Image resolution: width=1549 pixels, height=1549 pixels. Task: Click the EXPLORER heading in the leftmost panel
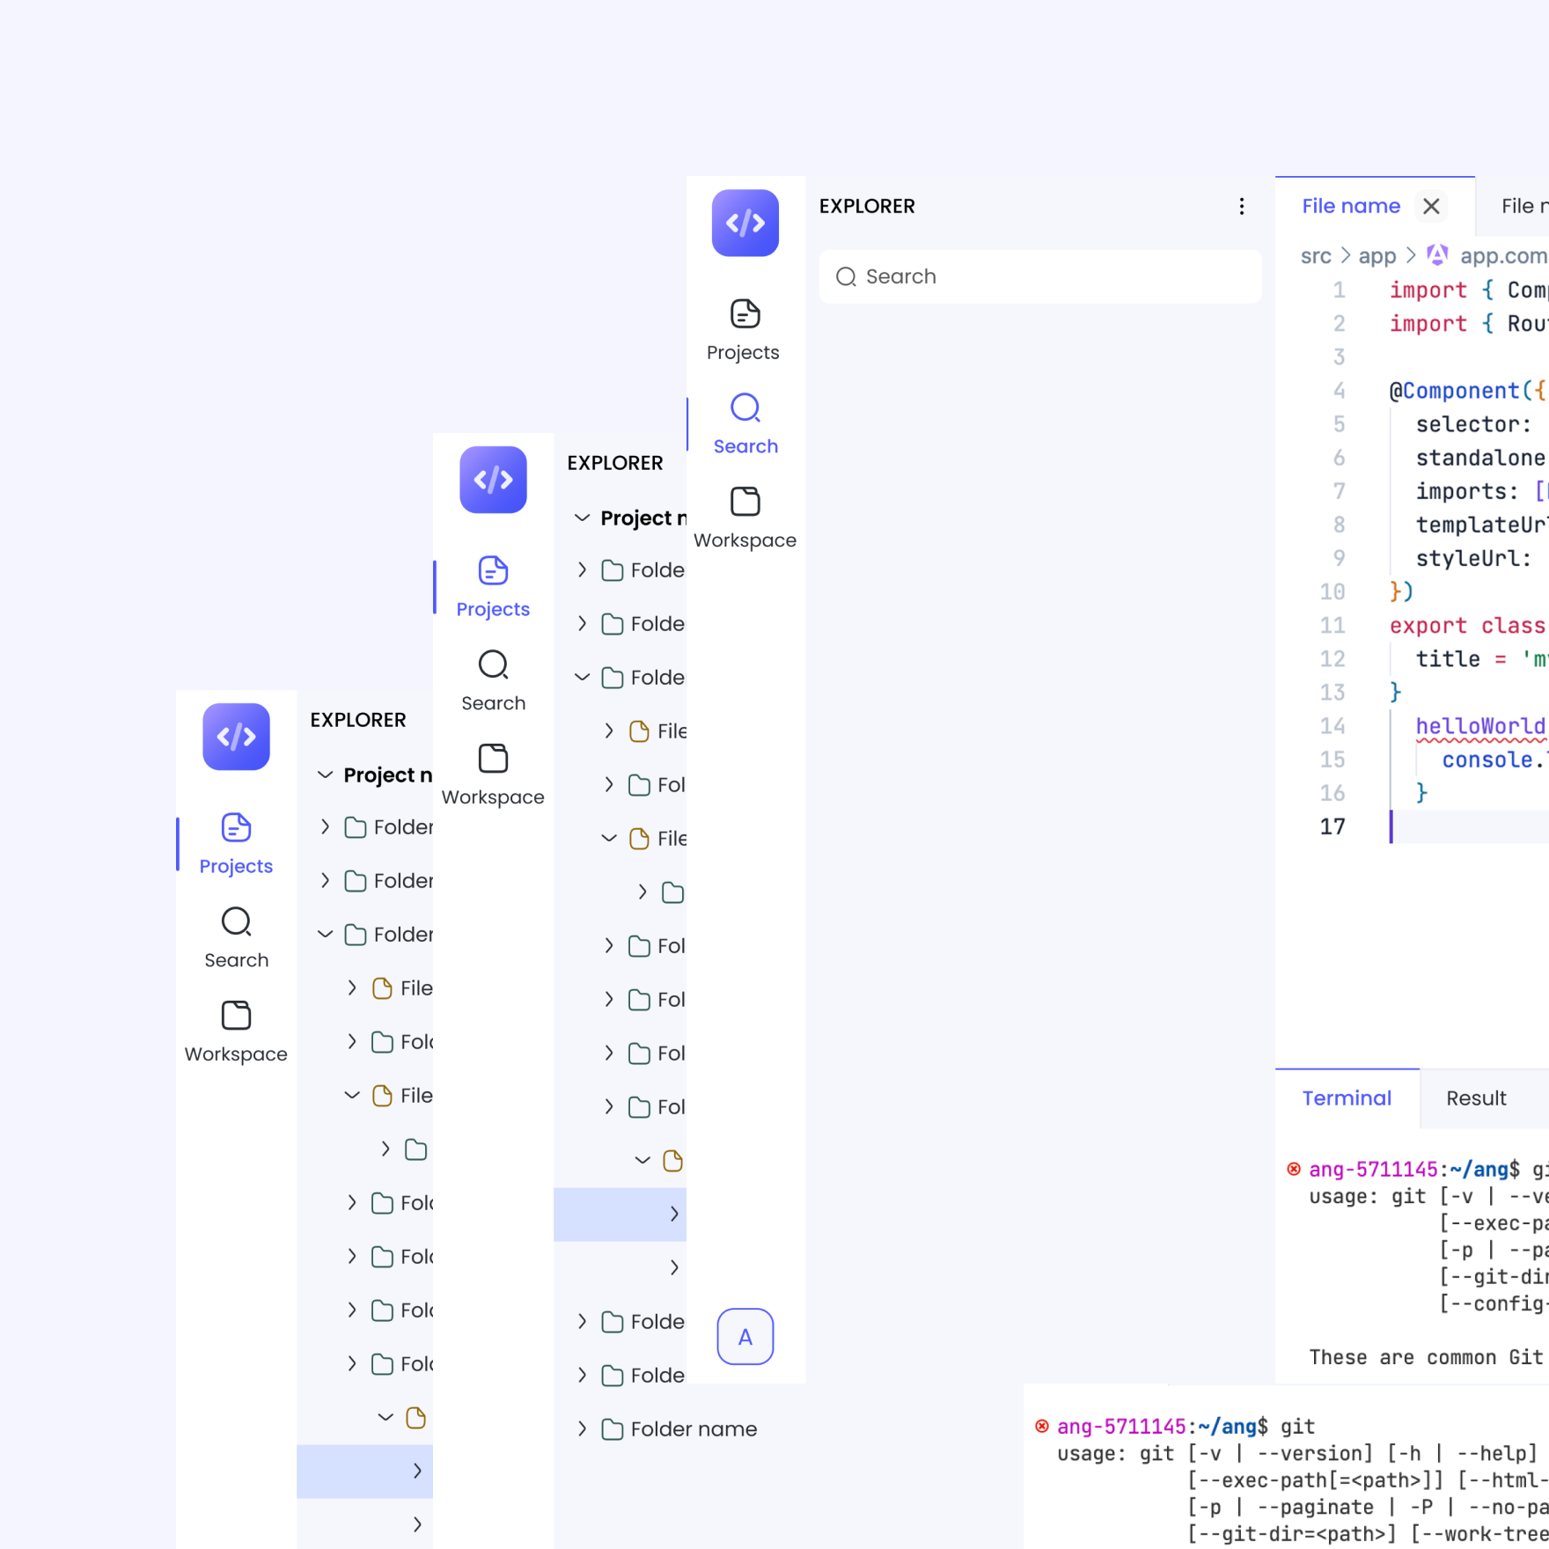(358, 720)
